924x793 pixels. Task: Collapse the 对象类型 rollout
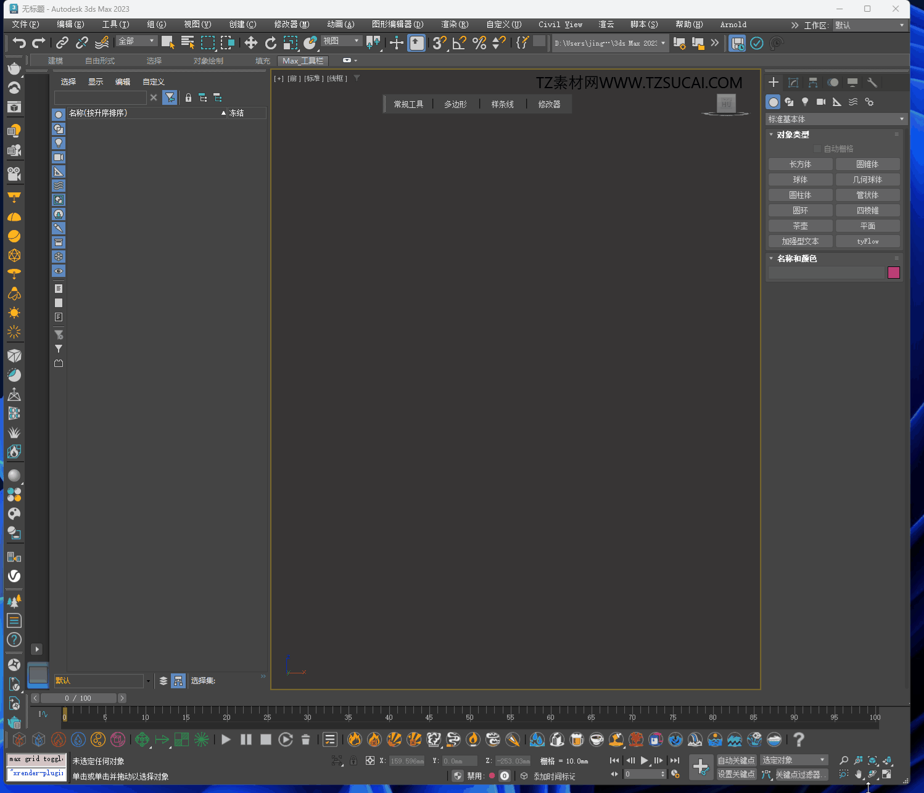(793, 134)
